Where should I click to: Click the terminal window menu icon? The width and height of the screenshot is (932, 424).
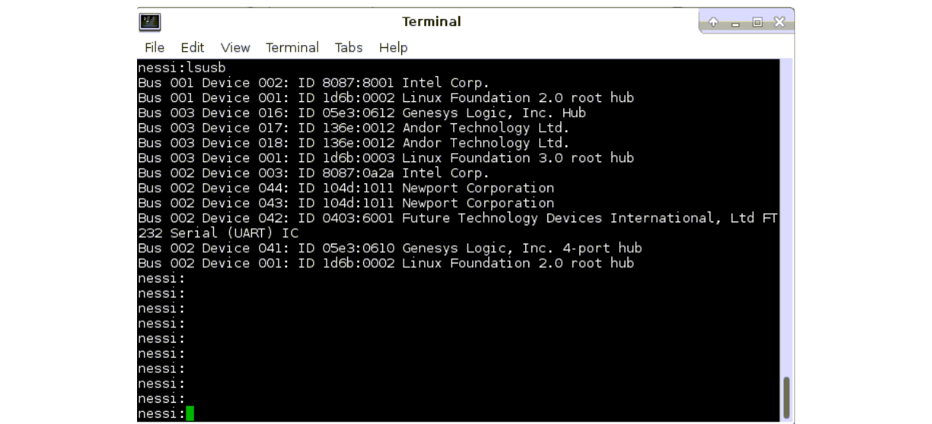coord(150,22)
